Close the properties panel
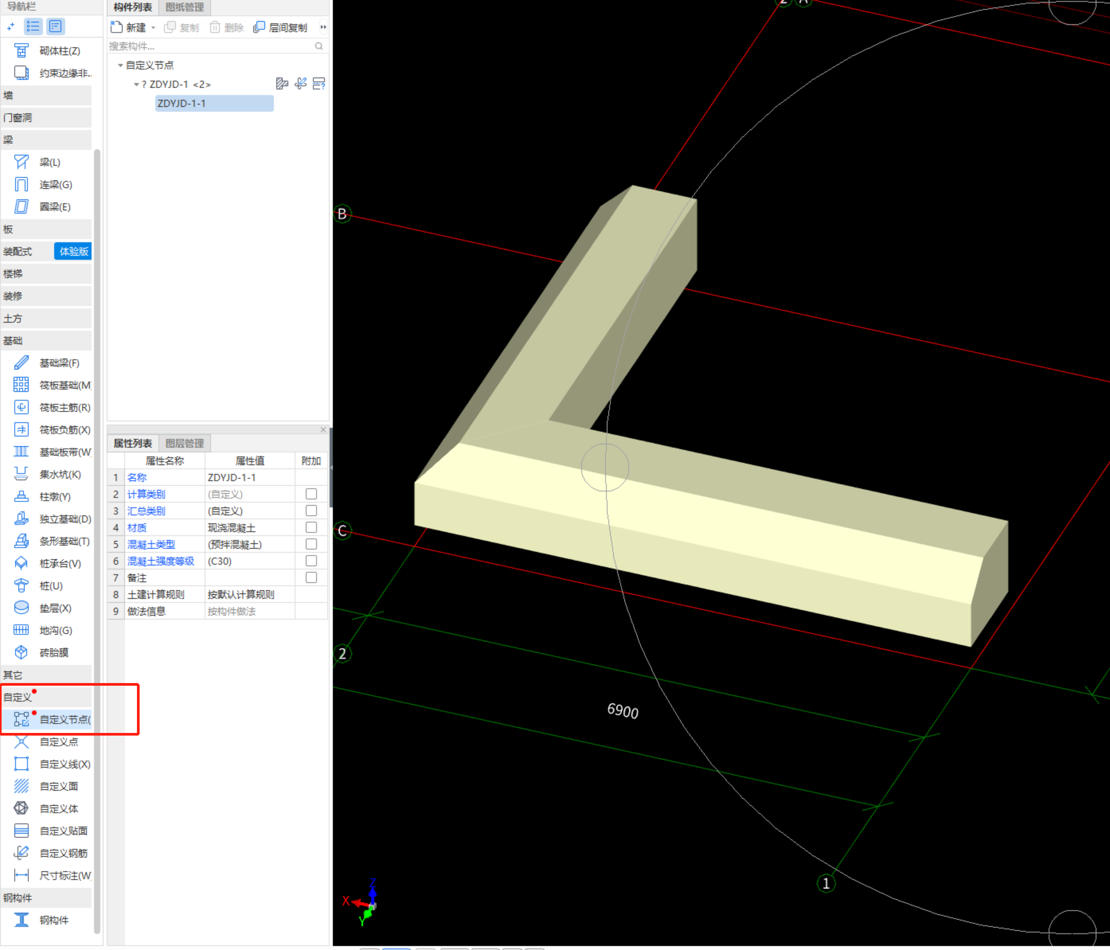 [x=323, y=429]
